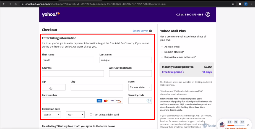Close the VPN timer widget
Viewport: 255px width, 129px height.
coord(248,125)
